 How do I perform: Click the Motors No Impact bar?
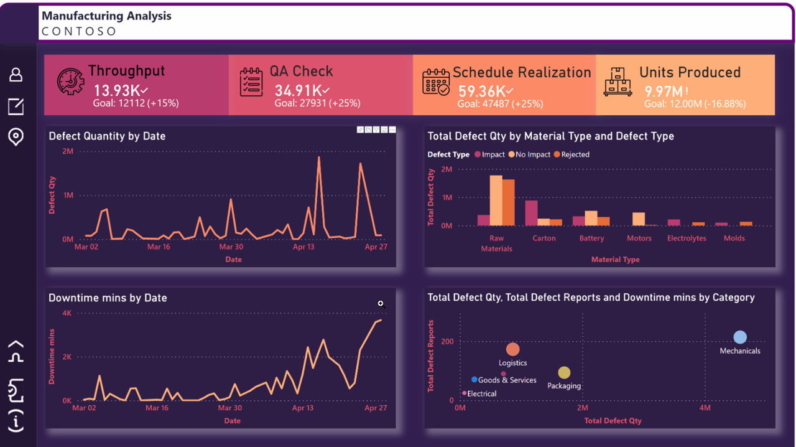coord(639,219)
